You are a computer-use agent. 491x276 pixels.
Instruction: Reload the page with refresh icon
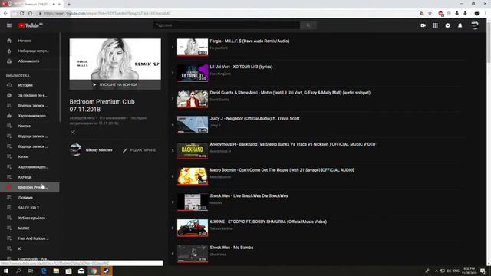[22, 14]
